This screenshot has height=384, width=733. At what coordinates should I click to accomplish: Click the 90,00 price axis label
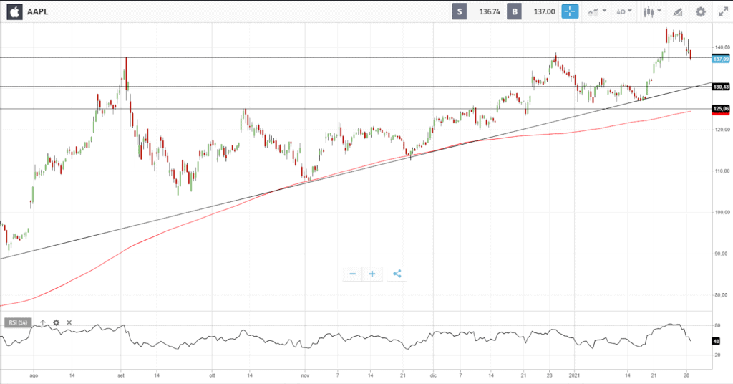tap(722, 254)
